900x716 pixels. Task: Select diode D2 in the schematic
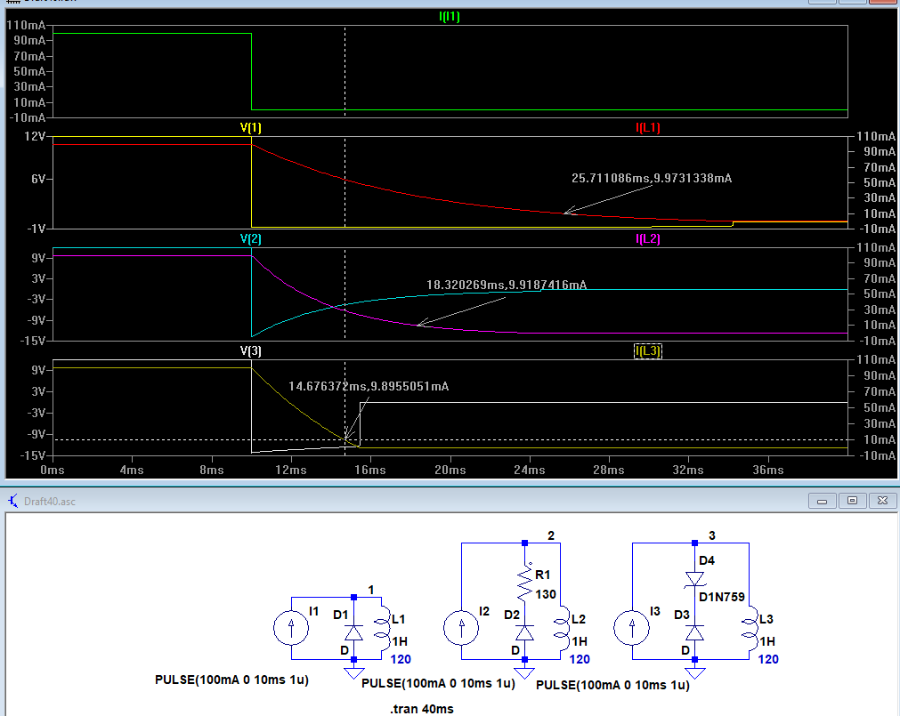(524, 632)
